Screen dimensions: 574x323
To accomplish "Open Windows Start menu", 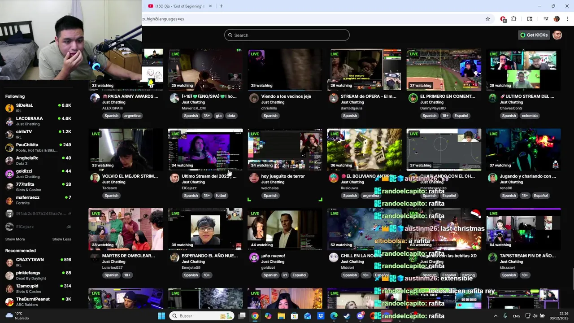I will [161, 316].
